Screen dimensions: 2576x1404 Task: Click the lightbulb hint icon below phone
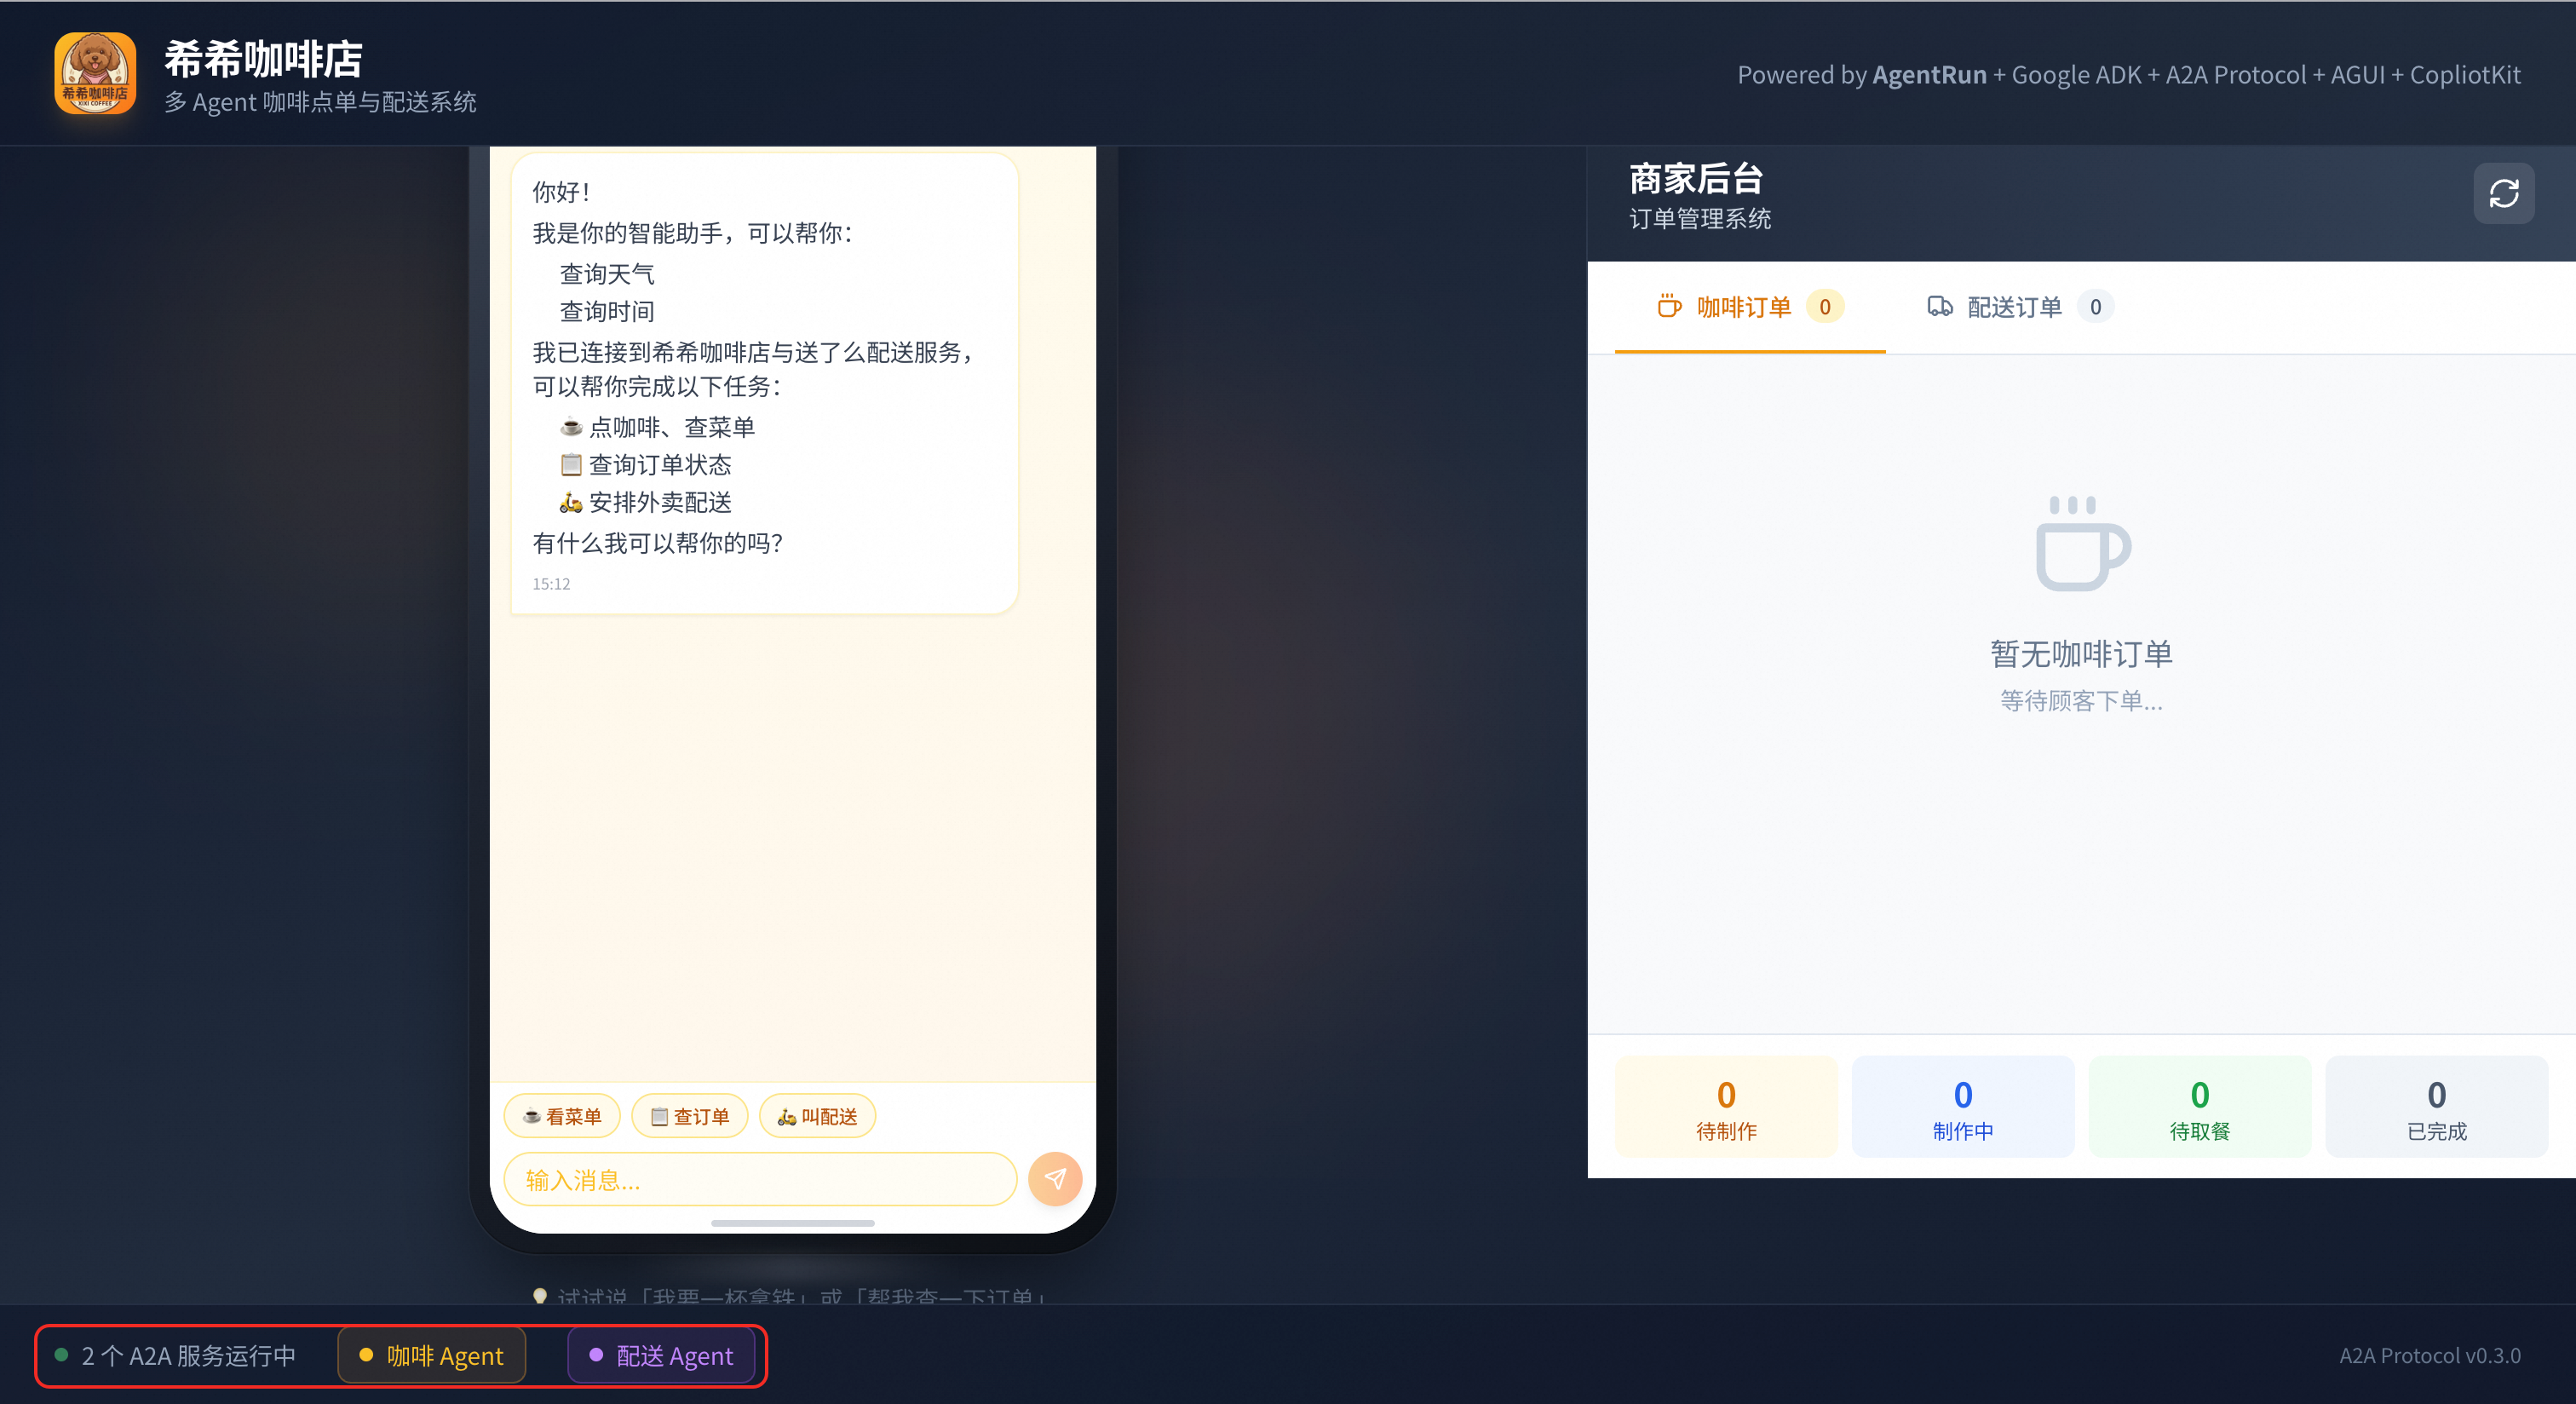point(540,1295)
